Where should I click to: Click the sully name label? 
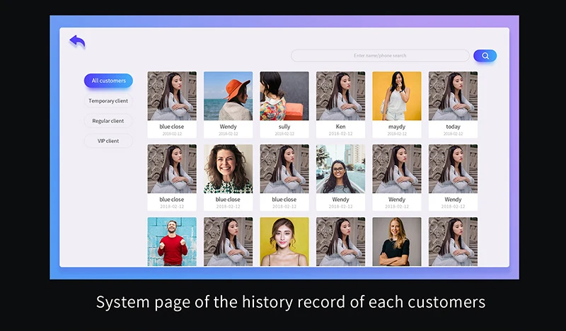click(x=284, y=127)
